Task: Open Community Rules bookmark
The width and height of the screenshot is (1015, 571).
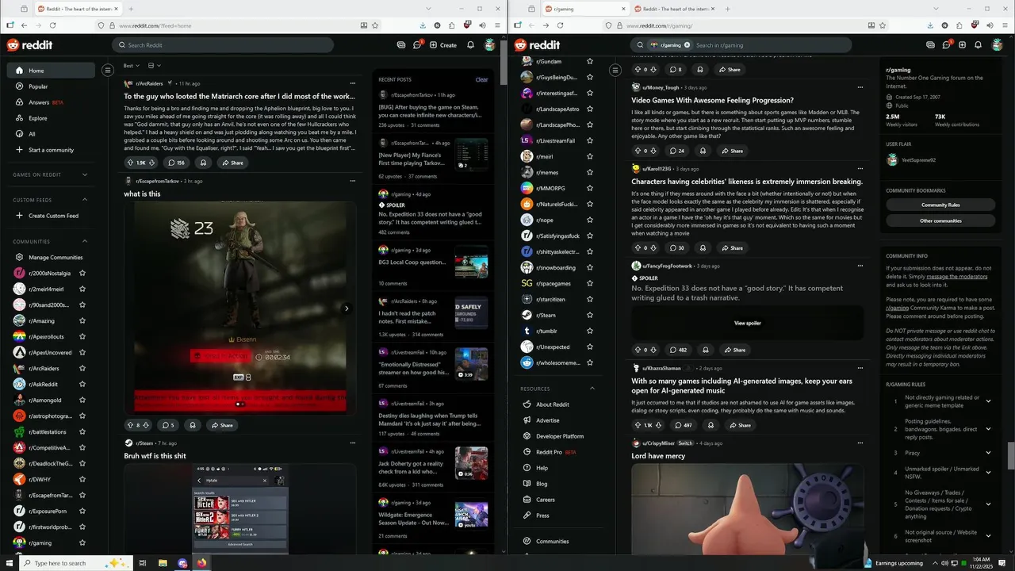Action: click(940, 205)
